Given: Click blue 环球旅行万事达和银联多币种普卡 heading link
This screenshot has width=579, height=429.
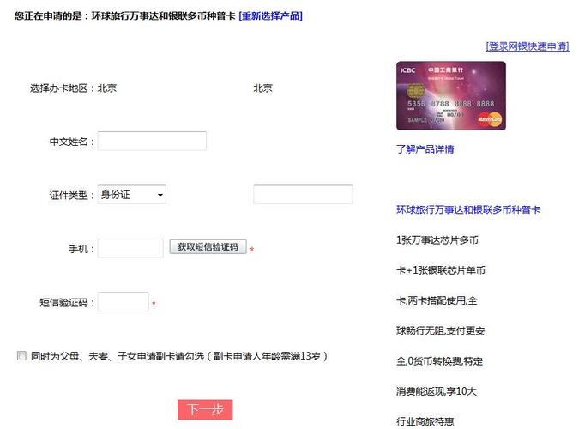Looking at the screenshot, I should [x=468, y=209].
